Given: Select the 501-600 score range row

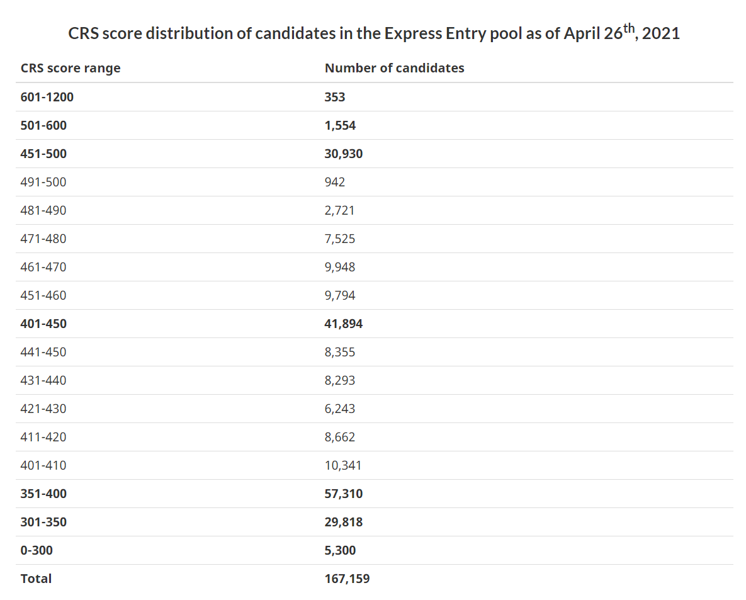Looking at the screenshot, I should click(43, 125).
